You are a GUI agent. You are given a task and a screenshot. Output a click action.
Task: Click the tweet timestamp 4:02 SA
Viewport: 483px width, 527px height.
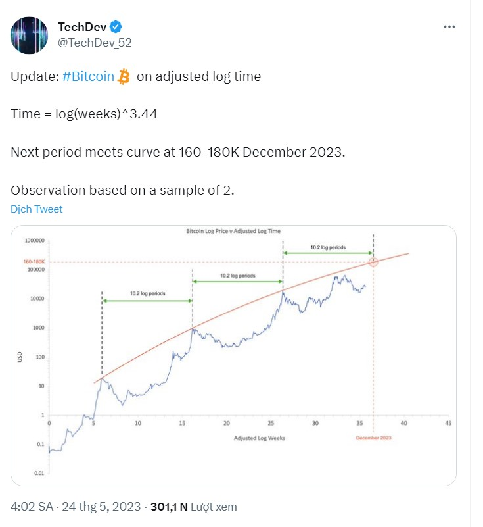[33, 507]
